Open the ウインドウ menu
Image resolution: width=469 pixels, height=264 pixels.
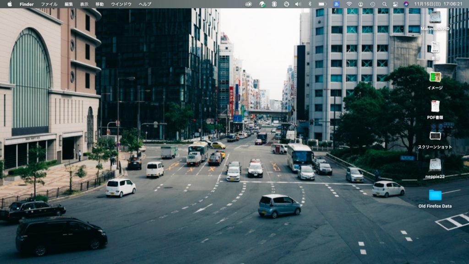(121, 4)
